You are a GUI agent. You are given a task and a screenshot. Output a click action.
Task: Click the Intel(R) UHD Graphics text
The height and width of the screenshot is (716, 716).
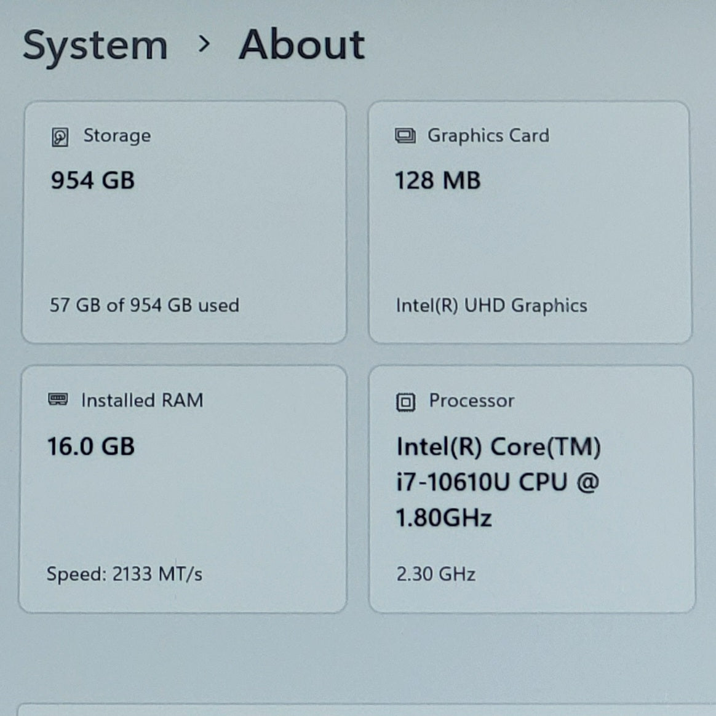click(491, 306)
